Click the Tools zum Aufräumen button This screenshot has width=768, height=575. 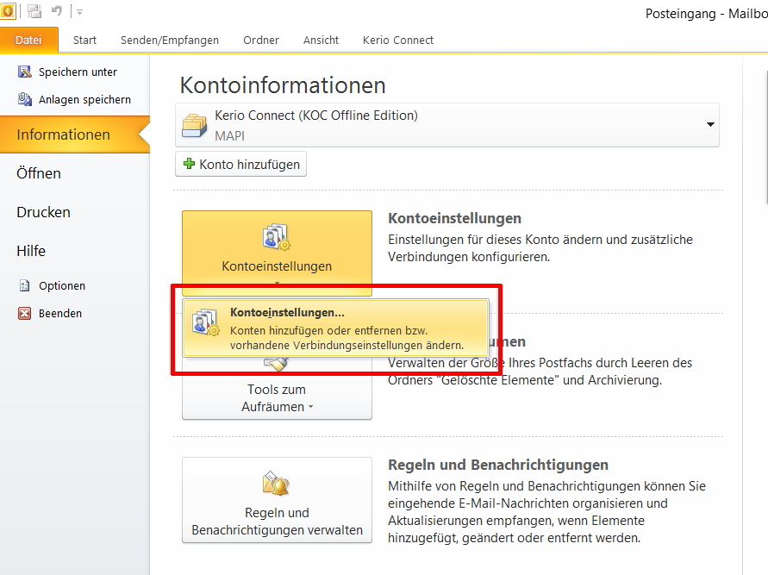pyautogui.click(x=278, y=390)
